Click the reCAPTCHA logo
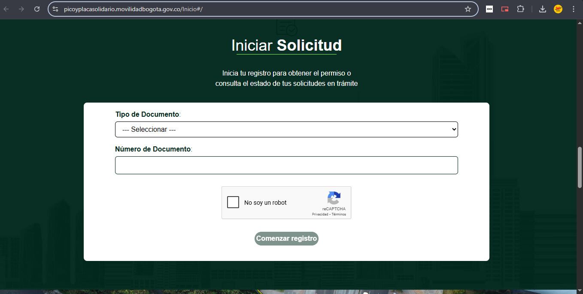583x294 pixels. (334, 198)
